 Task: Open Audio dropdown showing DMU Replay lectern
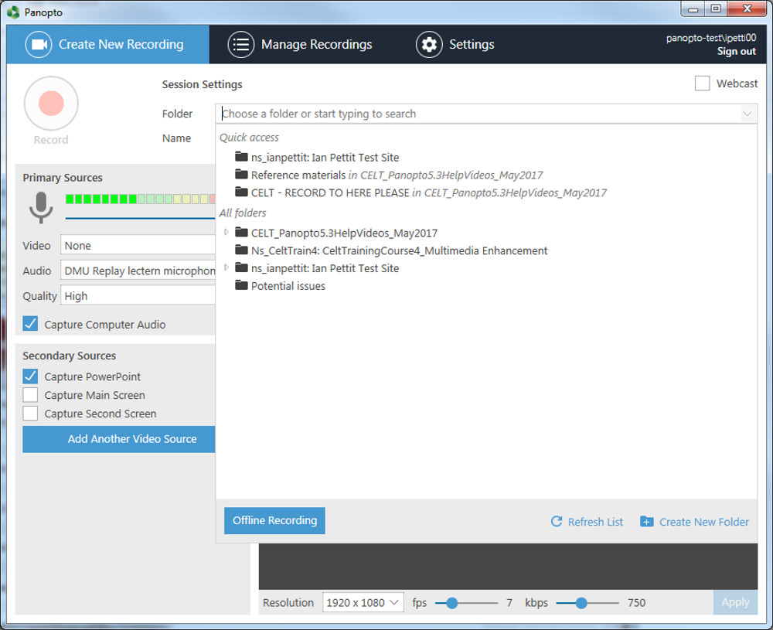[x=138, y=270]
